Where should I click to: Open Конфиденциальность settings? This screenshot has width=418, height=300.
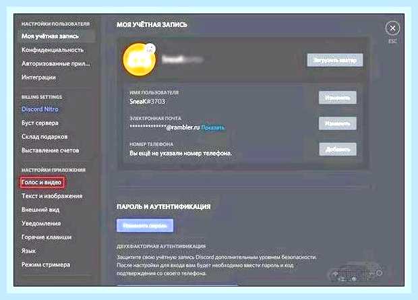click(53, 50)
